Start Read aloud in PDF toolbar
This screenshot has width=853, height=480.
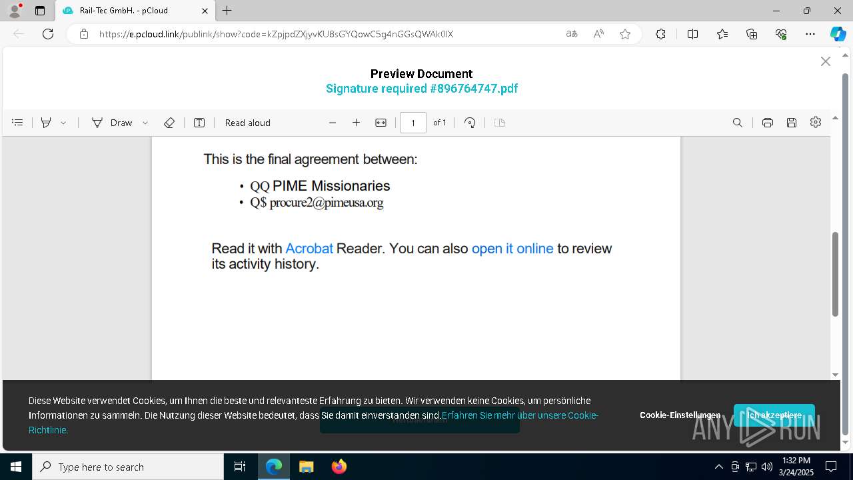[248, 123]
